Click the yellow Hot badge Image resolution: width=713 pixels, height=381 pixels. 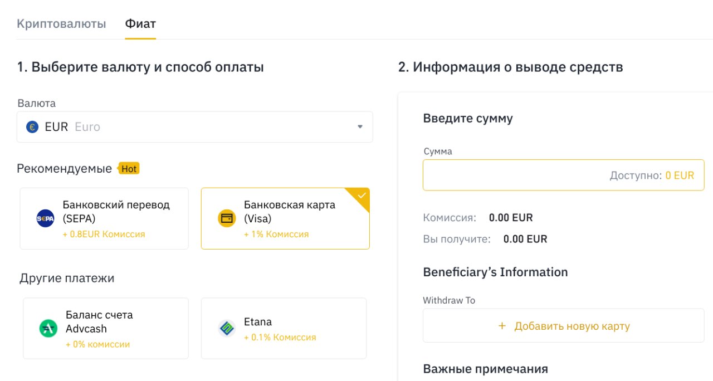coord(128,168)
